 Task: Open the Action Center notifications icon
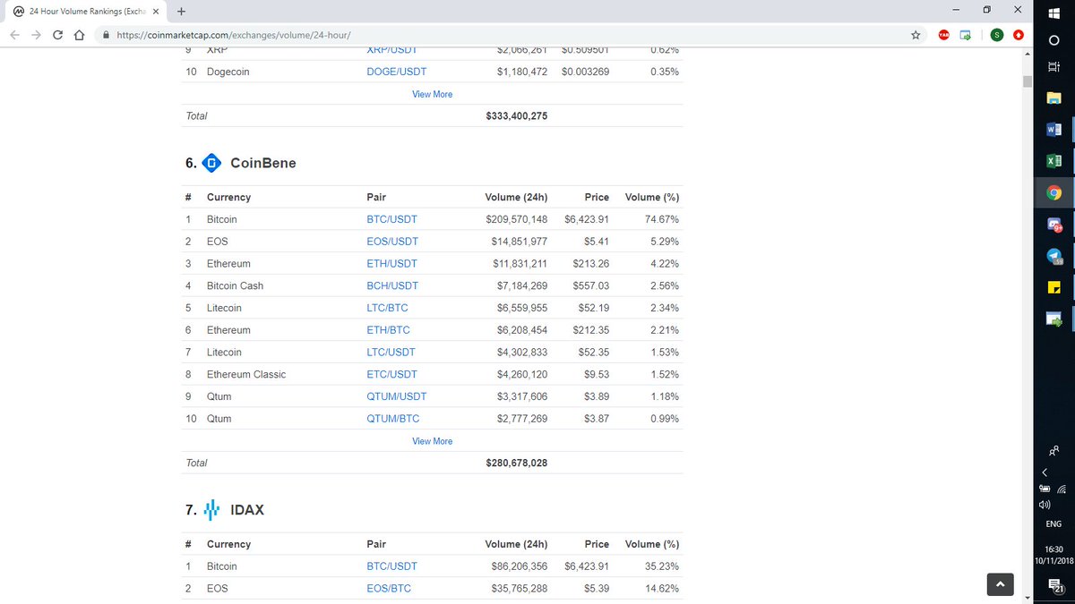pos(1054,585)
